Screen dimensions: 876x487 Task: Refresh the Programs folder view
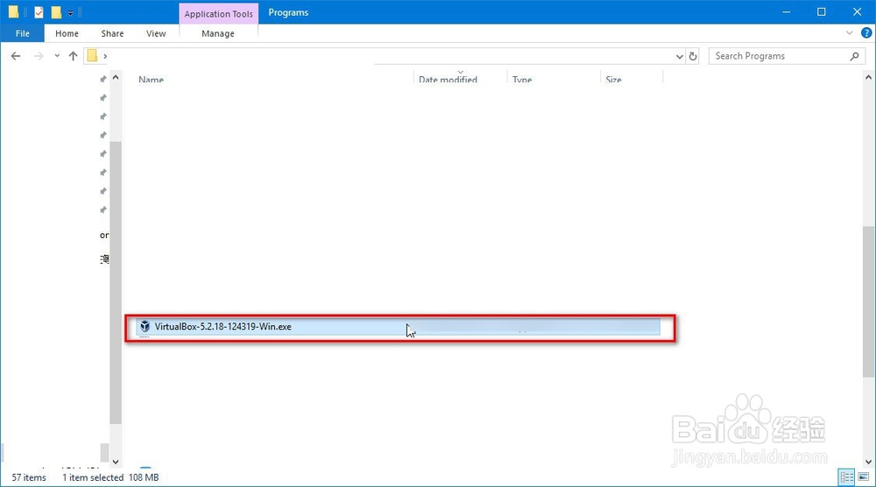[693, 56]
